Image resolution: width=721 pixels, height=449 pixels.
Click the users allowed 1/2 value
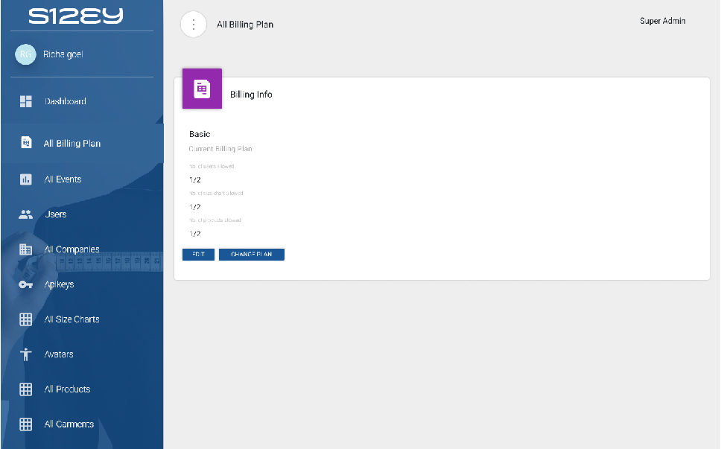coord(195,179)
